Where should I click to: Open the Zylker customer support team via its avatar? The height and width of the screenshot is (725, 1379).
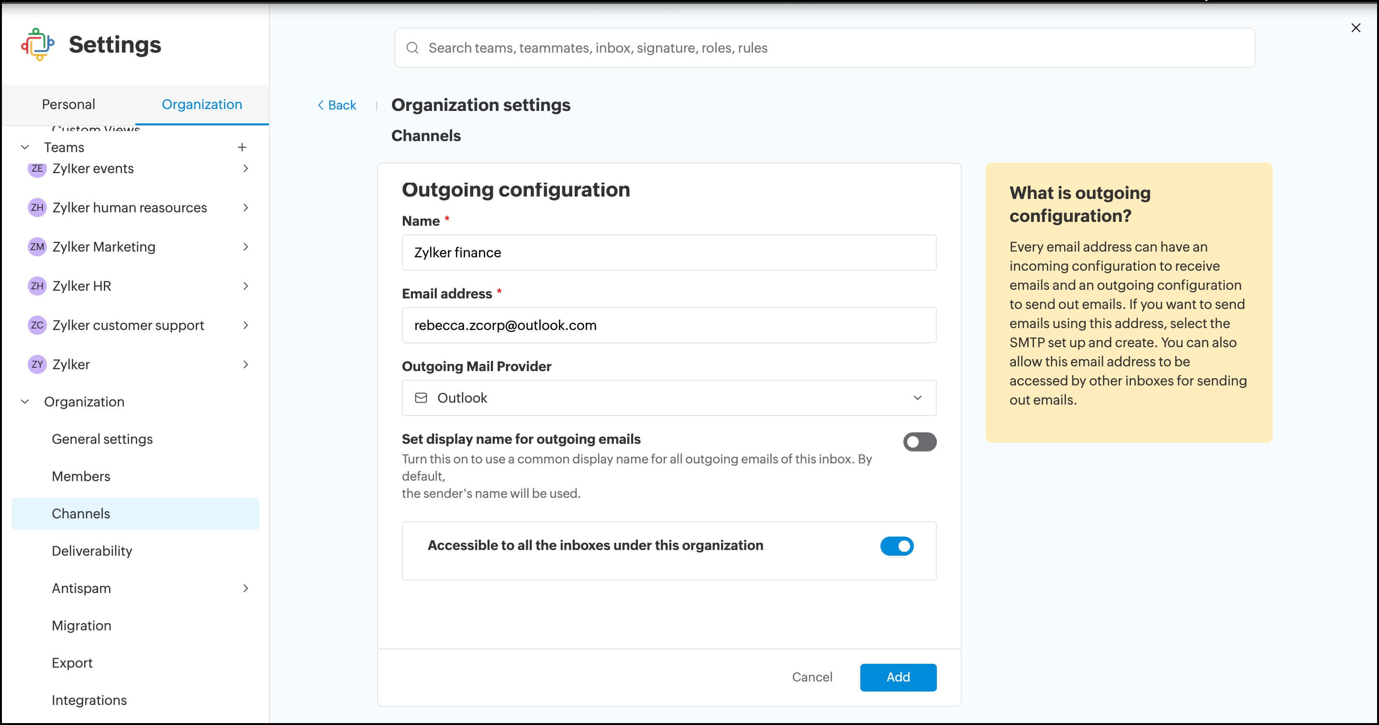pyautogui.click(x=36, y=325)
